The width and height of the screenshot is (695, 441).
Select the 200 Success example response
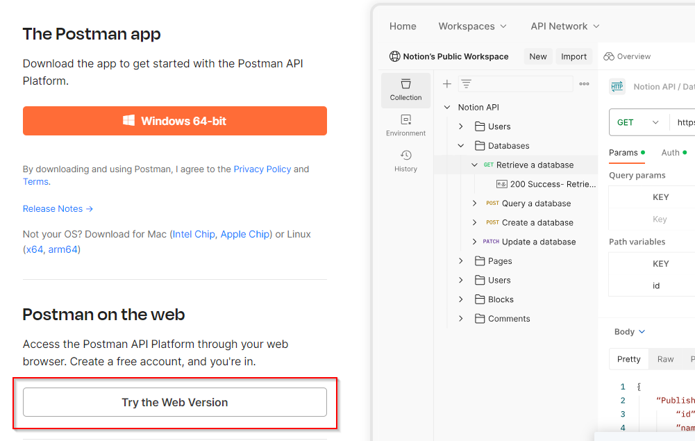546,184
